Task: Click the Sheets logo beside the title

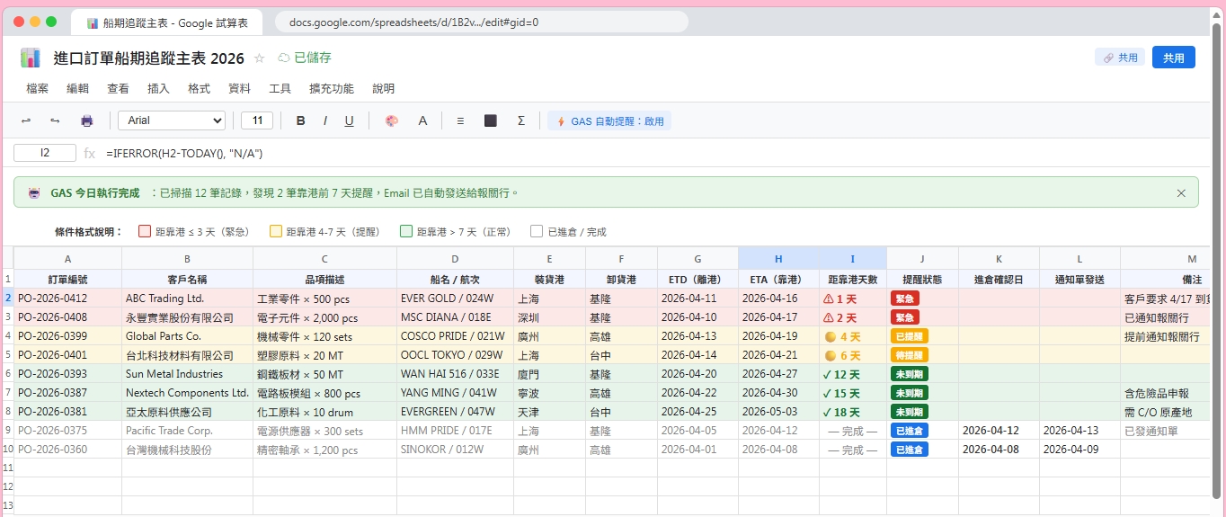Action: tap(31, 58)
